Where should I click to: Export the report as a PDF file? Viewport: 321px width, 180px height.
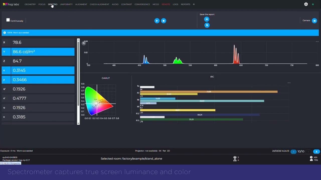(207, 25)
